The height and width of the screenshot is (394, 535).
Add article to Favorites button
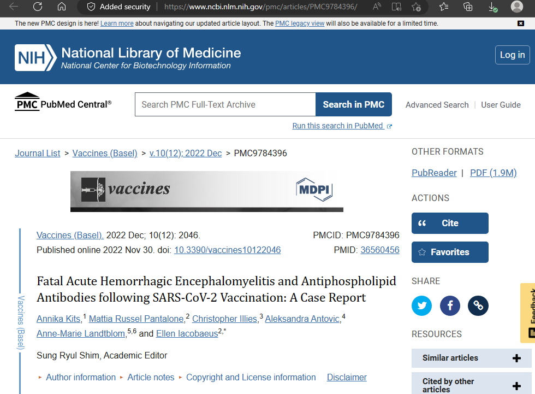(450, 252)
